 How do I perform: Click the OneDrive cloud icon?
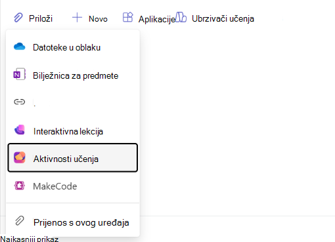(x=20, y=47)
